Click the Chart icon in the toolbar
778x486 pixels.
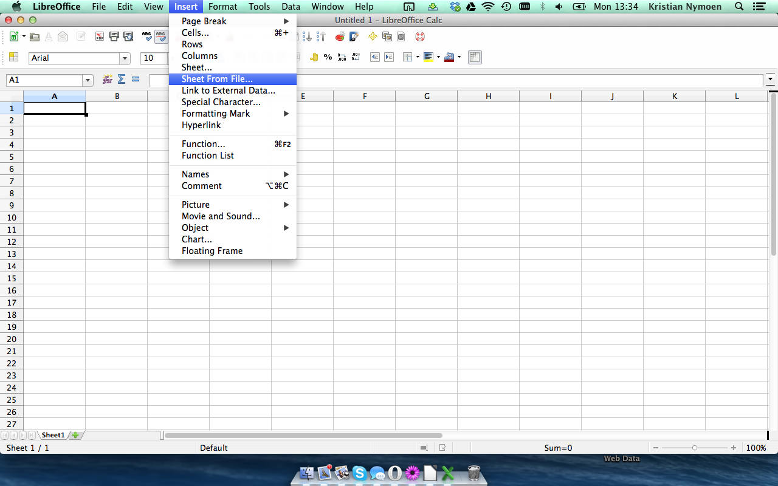340,36
